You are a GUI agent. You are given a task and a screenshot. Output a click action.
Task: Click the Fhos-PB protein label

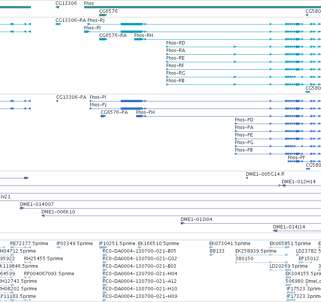(x=244, y=150)
